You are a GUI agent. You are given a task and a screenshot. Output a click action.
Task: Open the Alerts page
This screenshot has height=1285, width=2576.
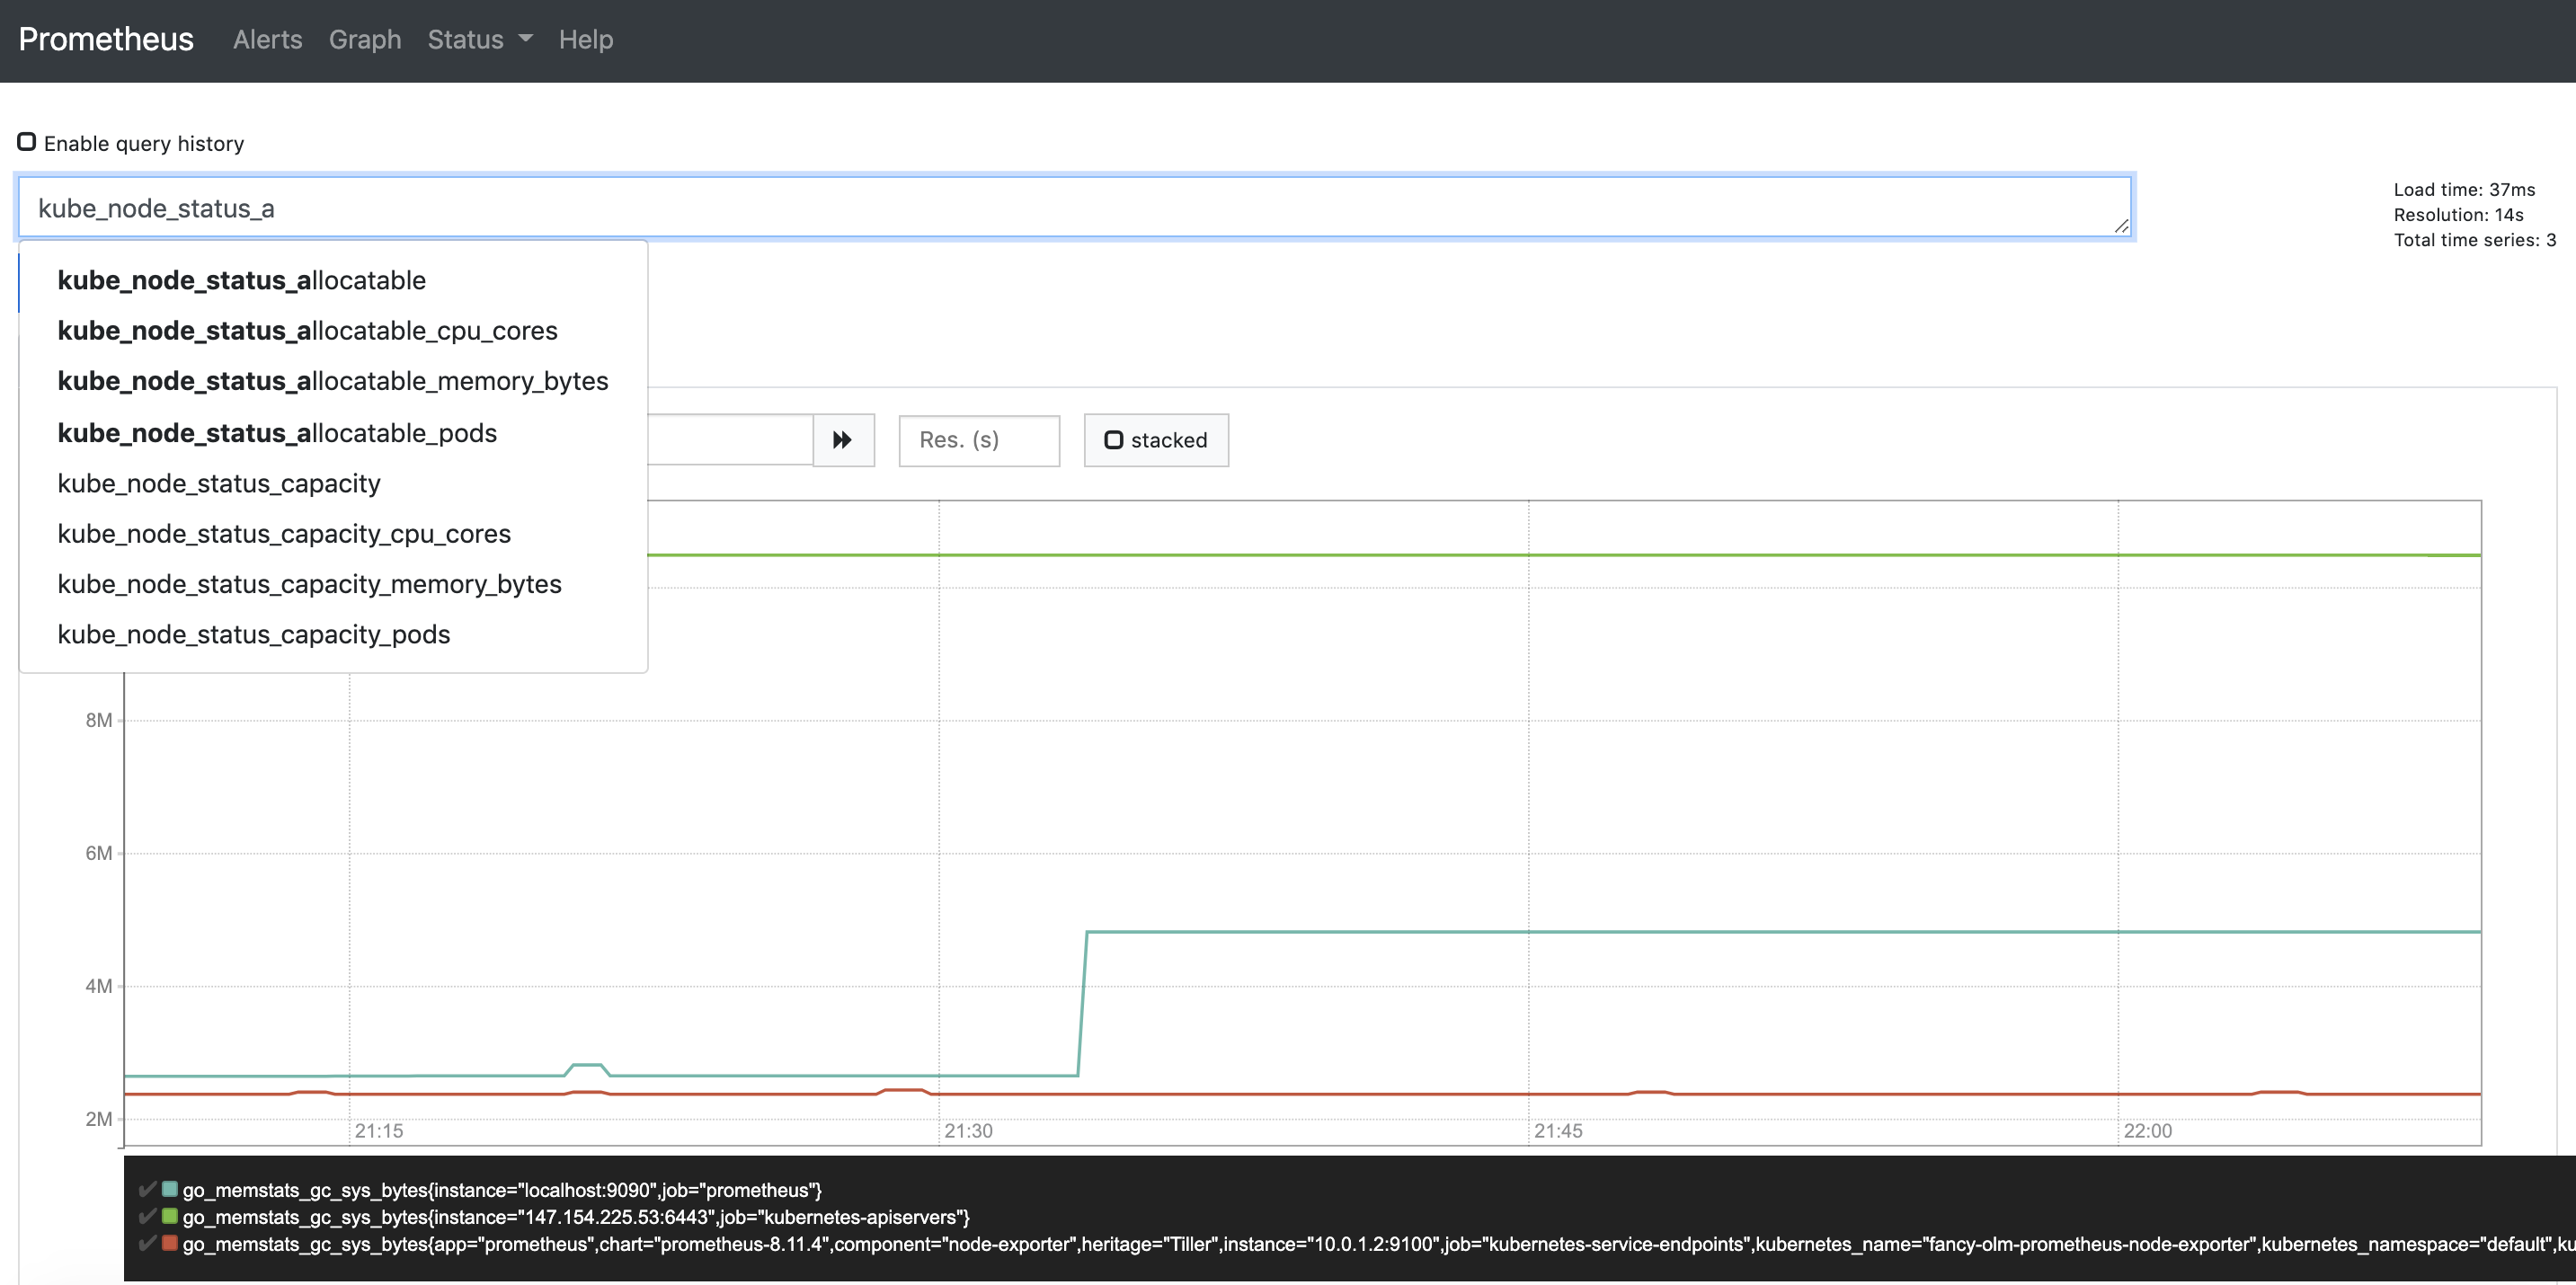point(267,39)
